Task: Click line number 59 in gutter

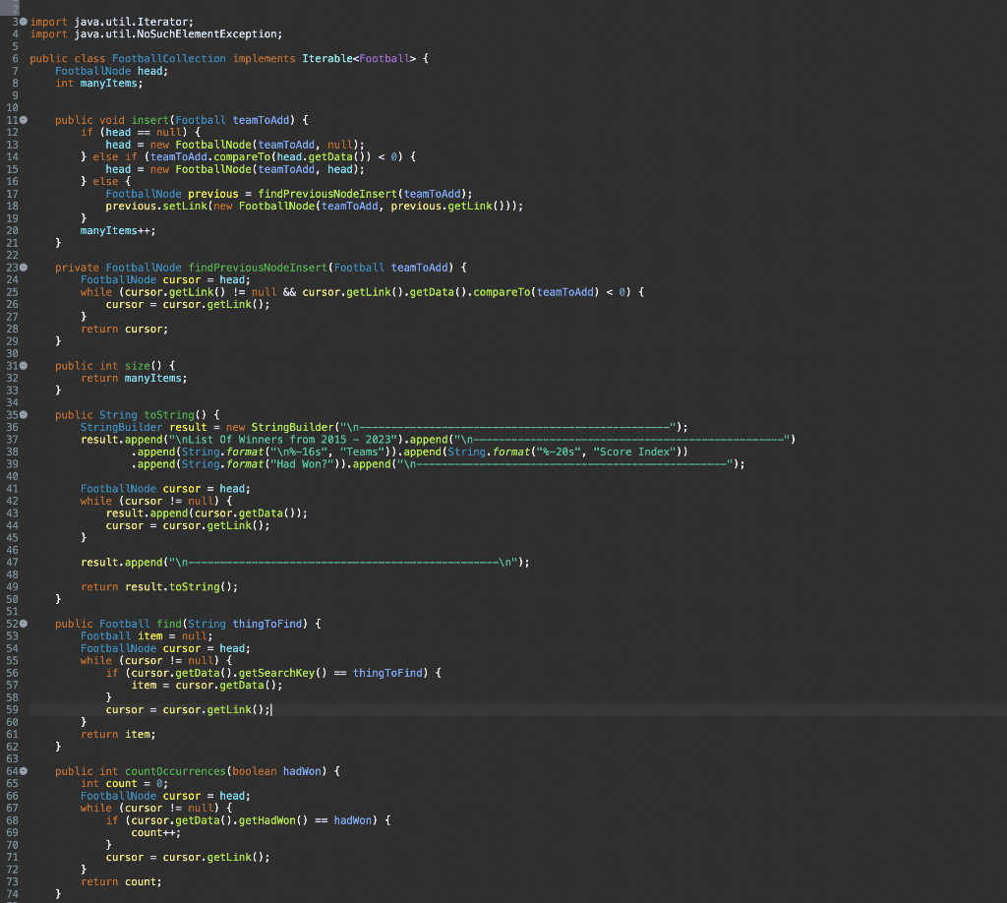Action: coord(12,709)
